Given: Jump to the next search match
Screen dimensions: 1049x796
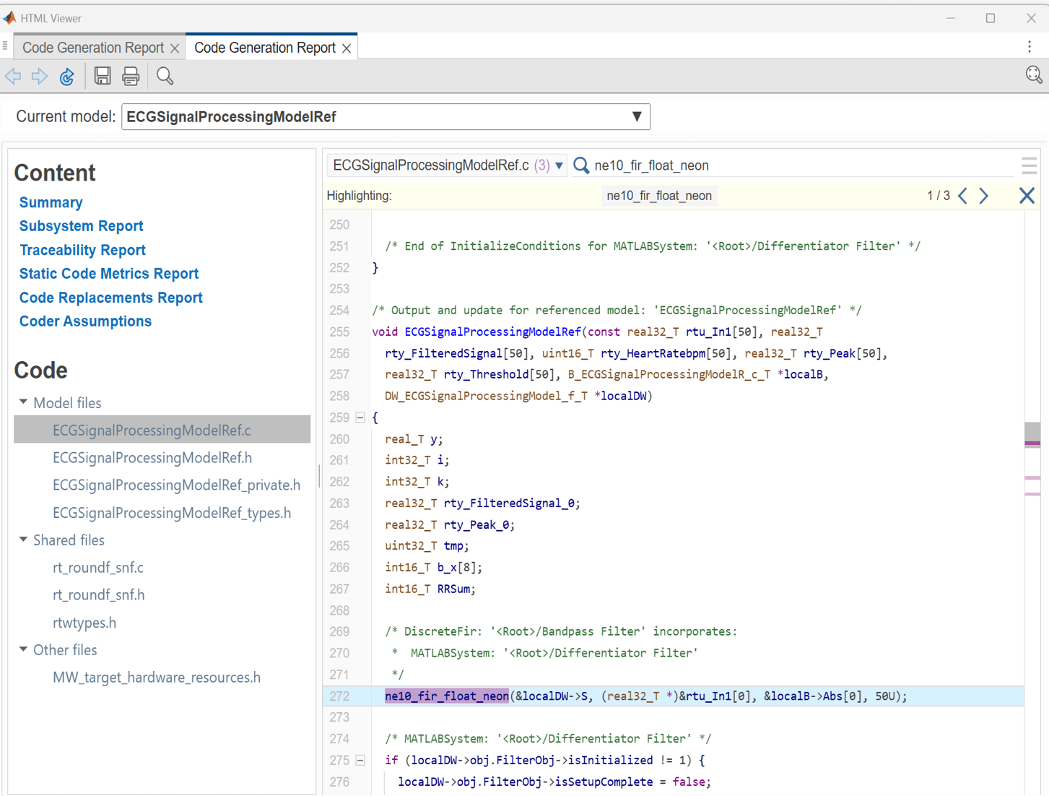Looking at the screenshot, I should point(984,196).
